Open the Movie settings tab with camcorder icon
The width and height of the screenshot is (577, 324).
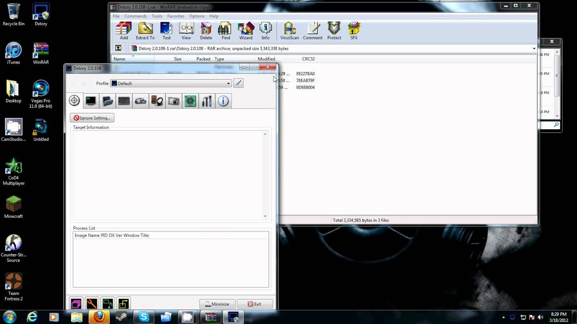141,101
